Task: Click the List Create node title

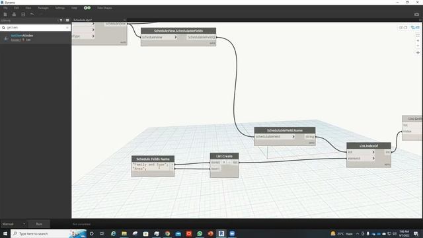Action: click(224, 156)
